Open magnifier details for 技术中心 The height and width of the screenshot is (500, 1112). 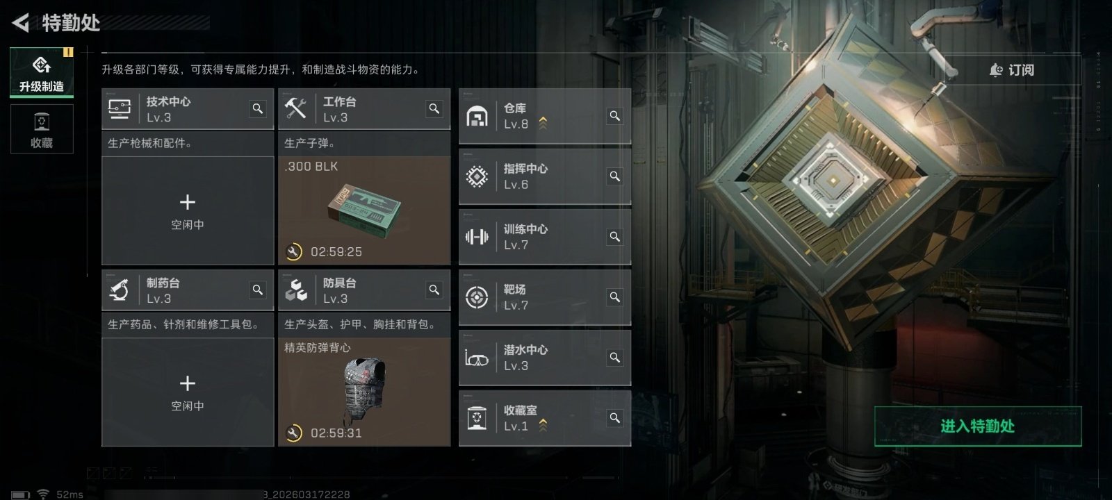pyautogui.click(x=258, y=108)
